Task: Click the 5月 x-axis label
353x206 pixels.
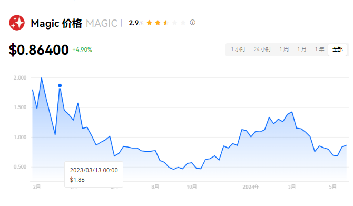Action: click(x=333, y=187)
